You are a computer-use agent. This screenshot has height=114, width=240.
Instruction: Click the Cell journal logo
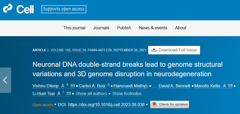click(x=18, y=9)
